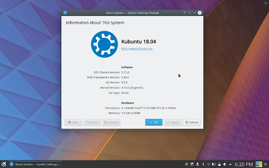Click the OK button
This screenshot has height=168, width=269.
point(154,122)
